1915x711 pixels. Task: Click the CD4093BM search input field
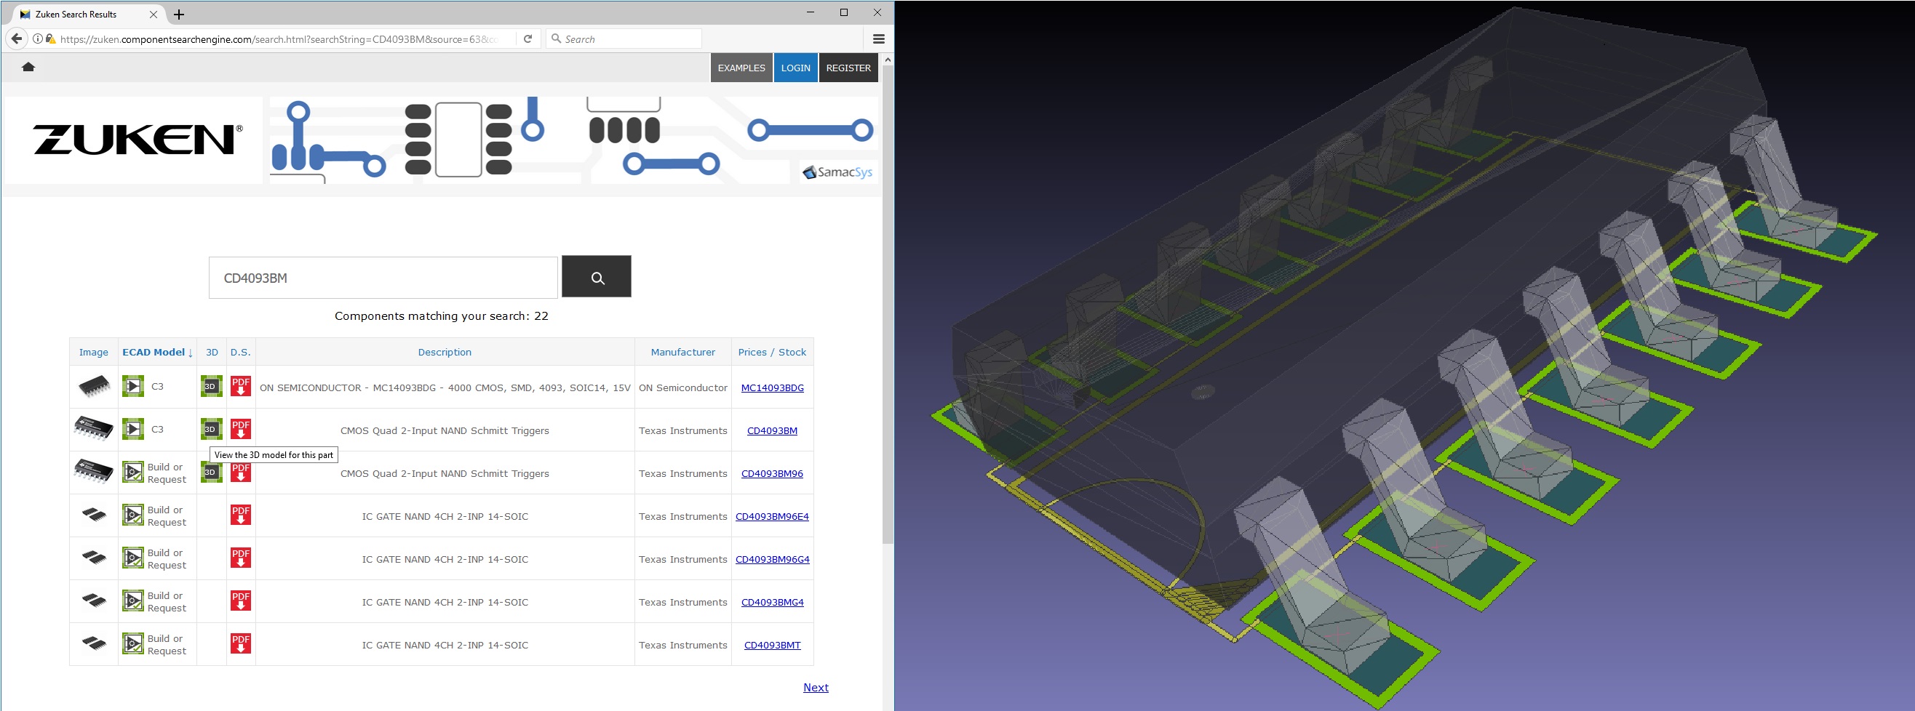pyautogui.click(x=383, y=278)
